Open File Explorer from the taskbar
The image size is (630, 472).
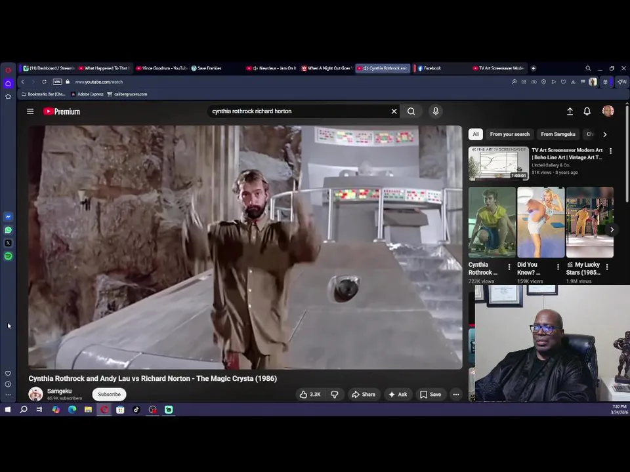tap(88, 409)
